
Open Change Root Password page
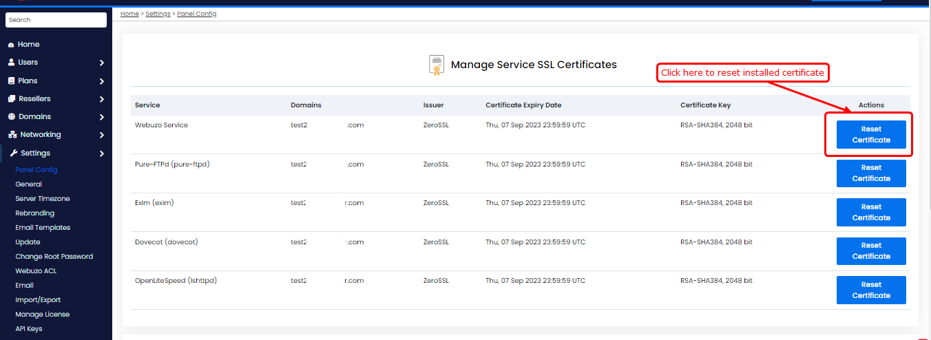coord(54,257)
